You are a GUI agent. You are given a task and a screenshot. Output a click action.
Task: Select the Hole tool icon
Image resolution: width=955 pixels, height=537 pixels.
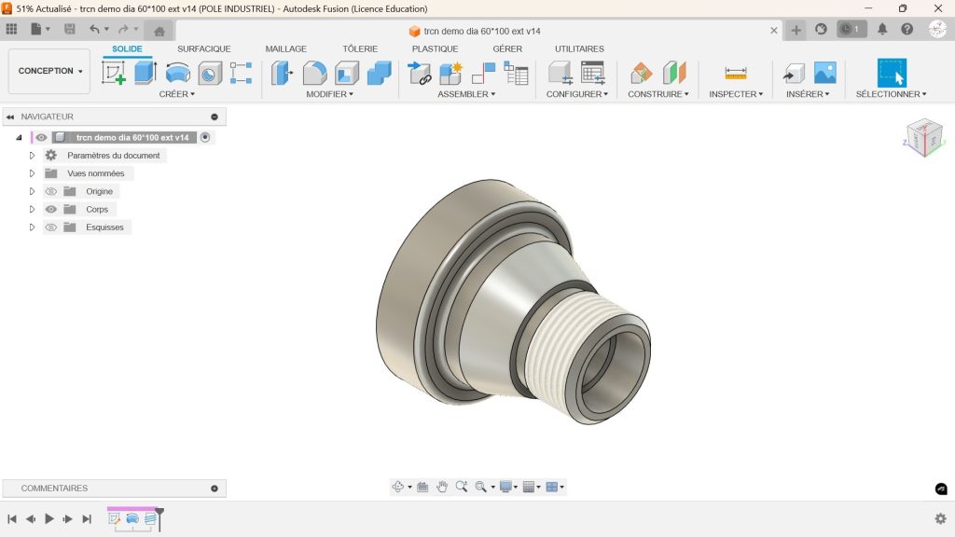[x=210, y=73]
